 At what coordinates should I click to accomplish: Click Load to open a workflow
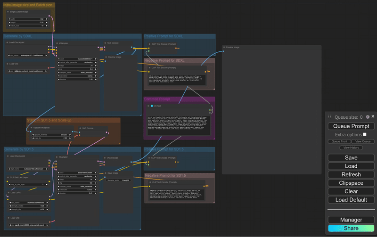tap(351, 166)
